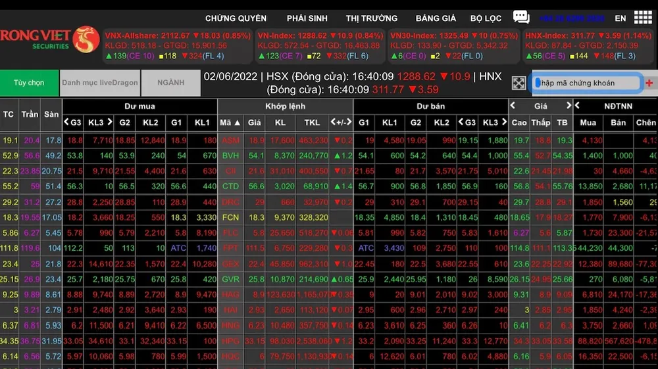Screen dimensions: 658x369
Task: Open the BỘ LỌC filter menu
Action: point(486,18)
